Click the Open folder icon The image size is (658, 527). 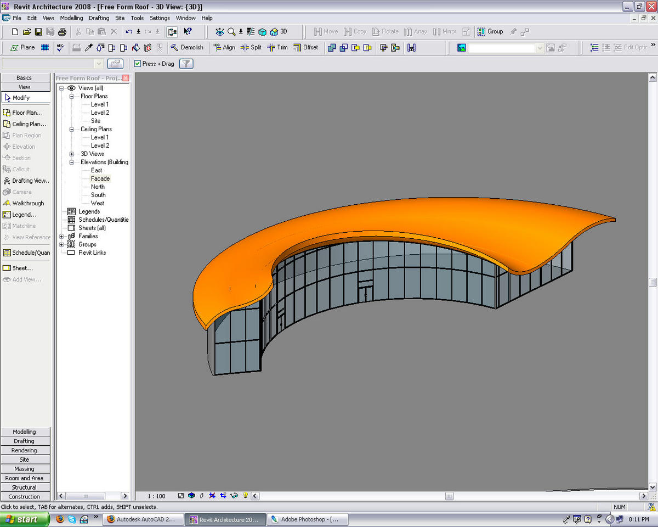tap(27, 32)
